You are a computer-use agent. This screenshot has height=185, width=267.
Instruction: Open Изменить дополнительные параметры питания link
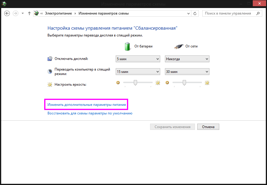click(87, 105)
